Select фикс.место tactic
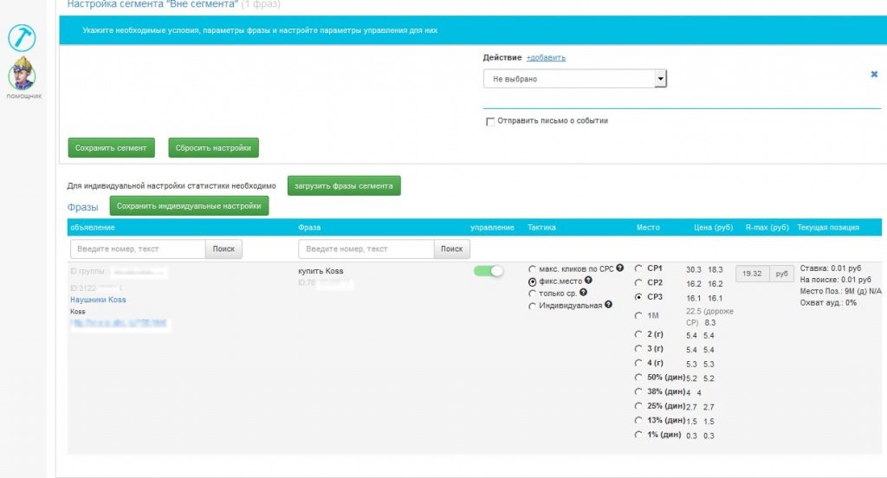 tap(532, 281)
